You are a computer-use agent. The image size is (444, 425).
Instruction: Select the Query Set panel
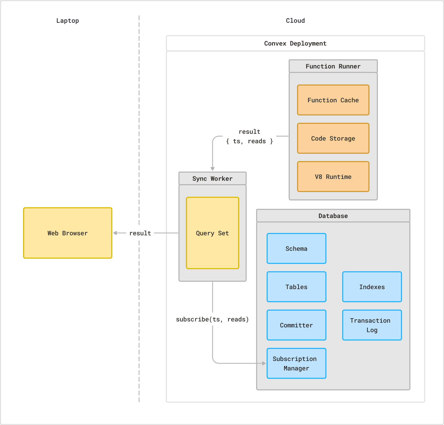pyautogui.click(x=212, y=233)
